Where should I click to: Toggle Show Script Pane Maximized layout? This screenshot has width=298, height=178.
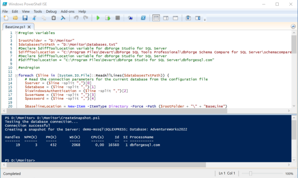pos(176,18)
